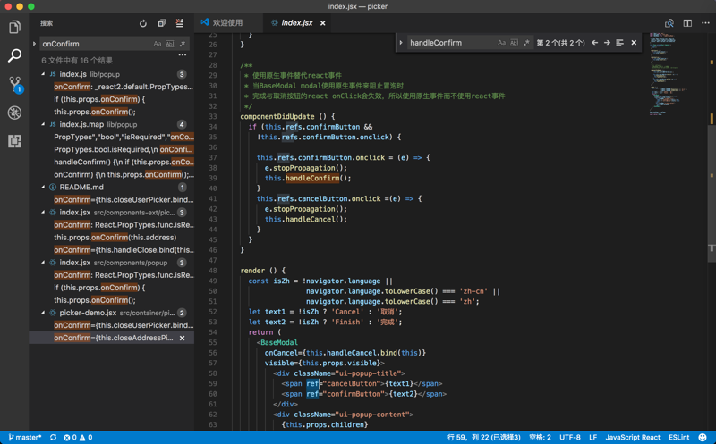Open the Source Control view

tap(14, 84)
